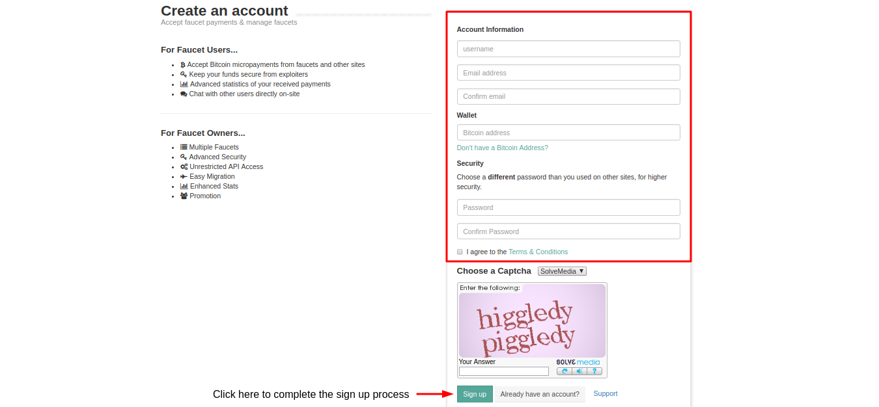Click the Already have an account button
This screenshot has height=407, width=879.
(x=540, y=394)
